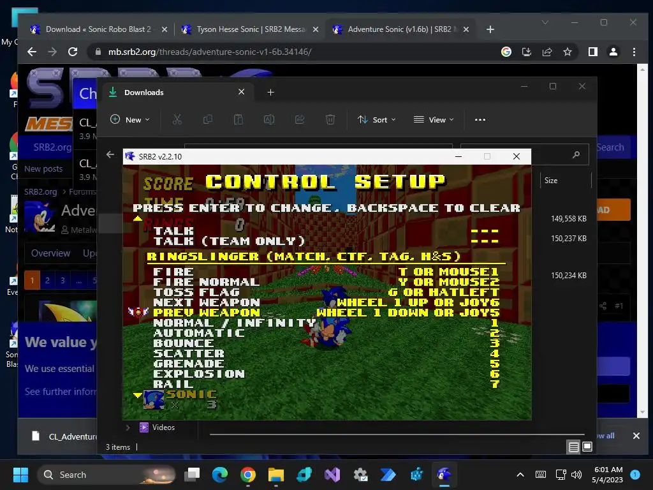This screenshot has width=653, height=490.
Task: Click the install app icon in address bar
Action: pyautogui.click(x=526, y=52)
